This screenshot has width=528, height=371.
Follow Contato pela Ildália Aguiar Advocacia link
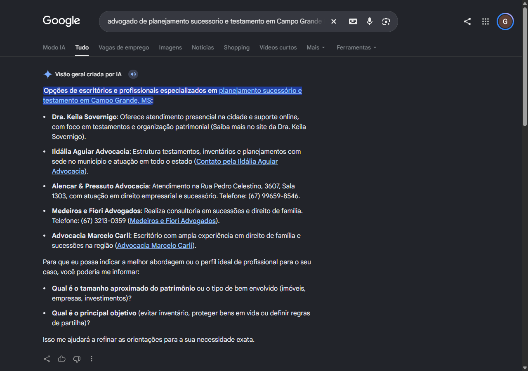pyautogui.click(x=165, y=166)
